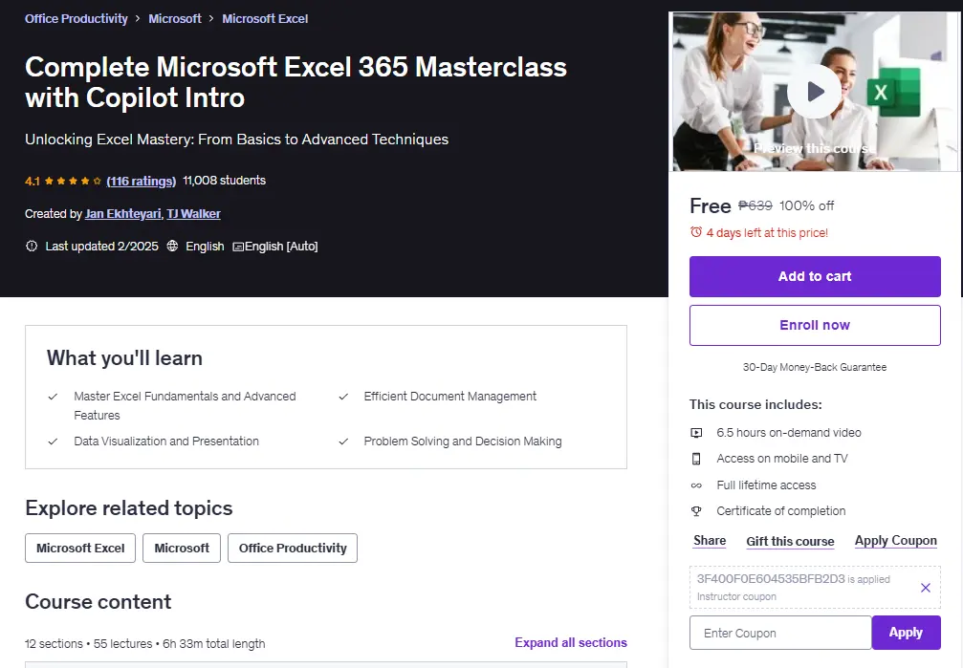Click the on-demand video icon
The width and height of the screenshot is (963, 668).
coord(696,433)
